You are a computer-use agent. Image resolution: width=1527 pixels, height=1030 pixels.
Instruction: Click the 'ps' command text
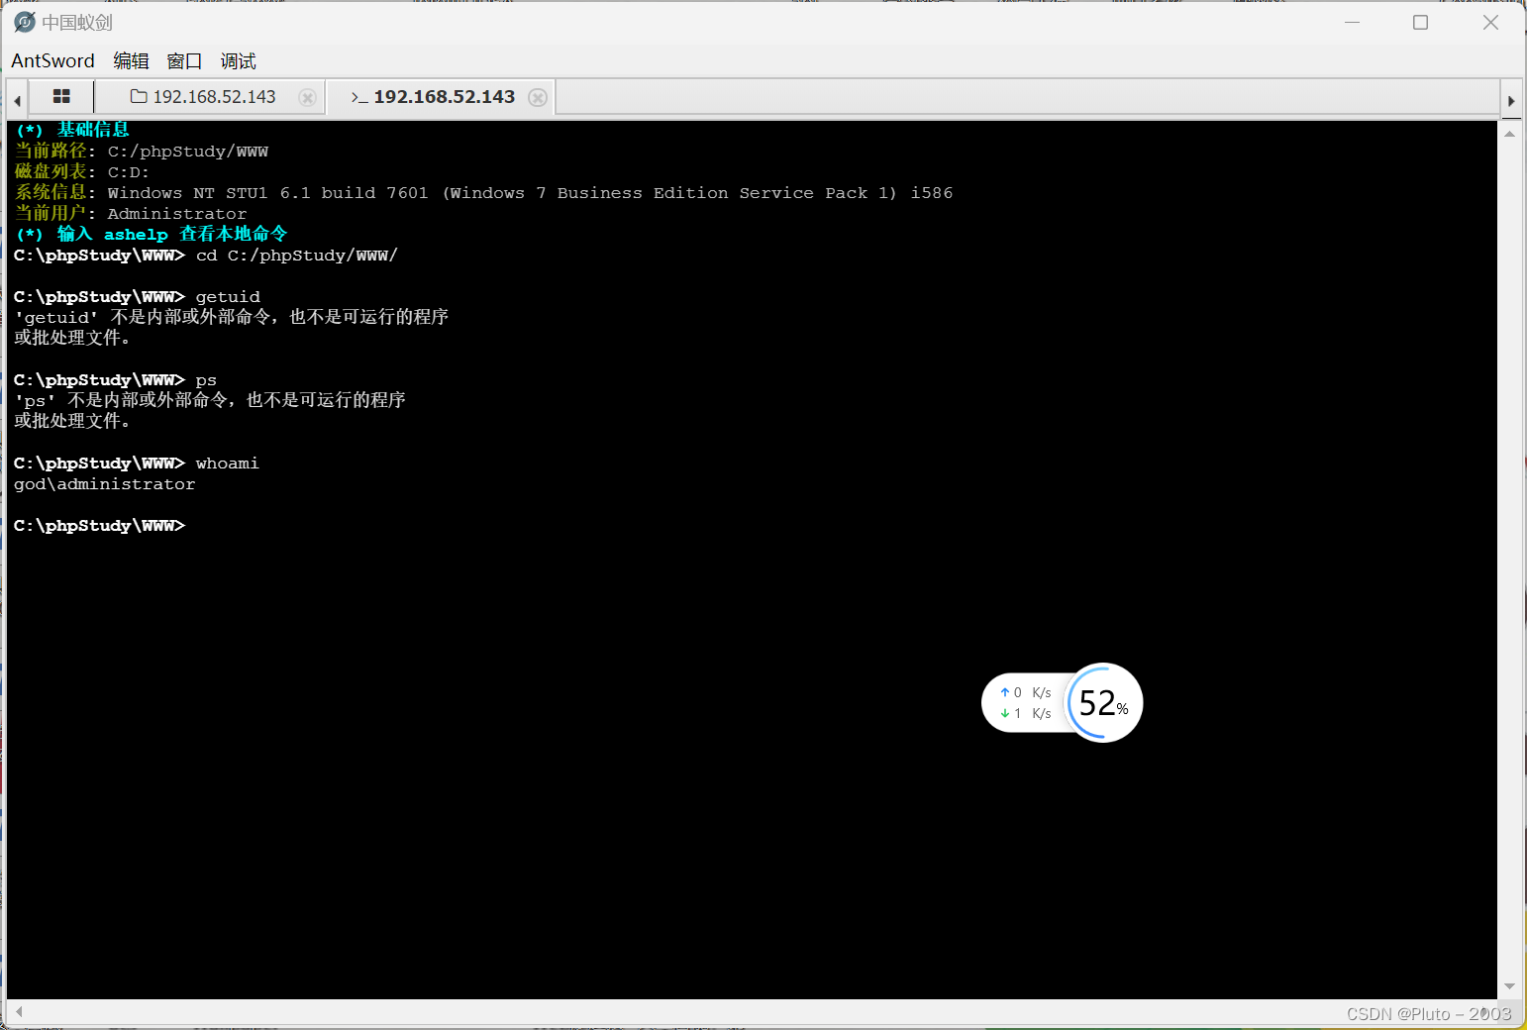tap(206, 380)
